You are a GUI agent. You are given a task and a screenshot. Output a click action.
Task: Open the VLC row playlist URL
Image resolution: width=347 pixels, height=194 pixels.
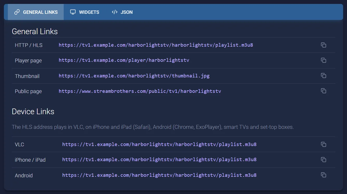(159, 144)
